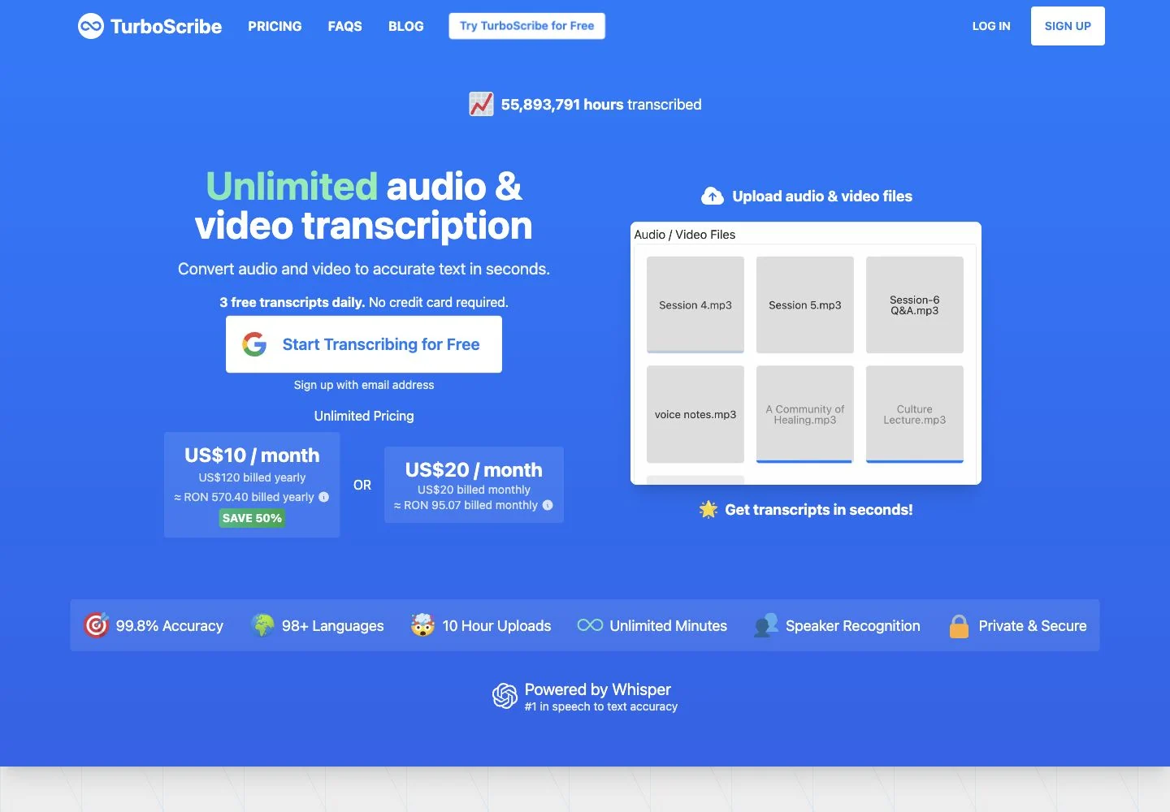
Task: Click the Powered by Whisper text
Action: coord(598,689)
